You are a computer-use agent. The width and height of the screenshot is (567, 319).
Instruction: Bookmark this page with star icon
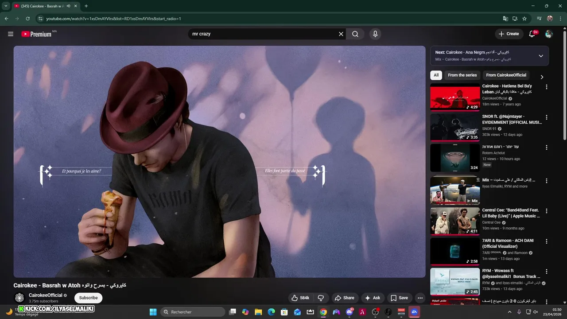coord(524,19)
